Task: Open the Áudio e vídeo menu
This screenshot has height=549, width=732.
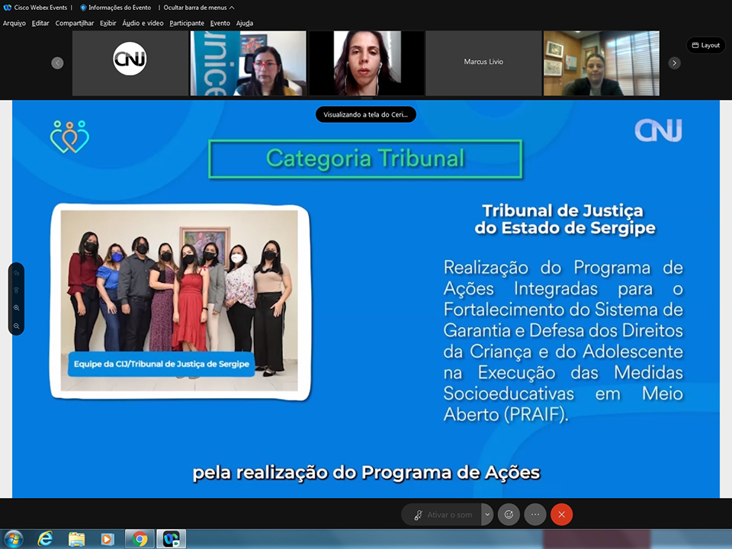Action: click(x=143, y=23)
